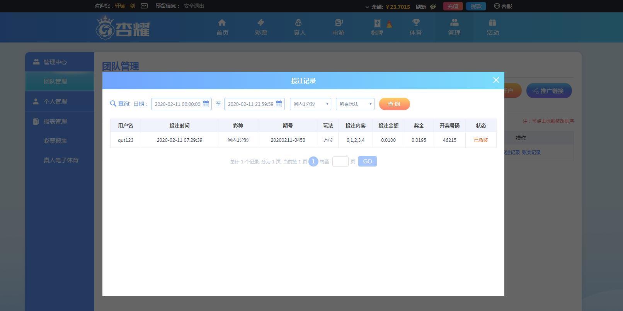Click the winning number 46215
Image resolution: width=623 pixels, height=311 pixels.
[x=449, y=140]
